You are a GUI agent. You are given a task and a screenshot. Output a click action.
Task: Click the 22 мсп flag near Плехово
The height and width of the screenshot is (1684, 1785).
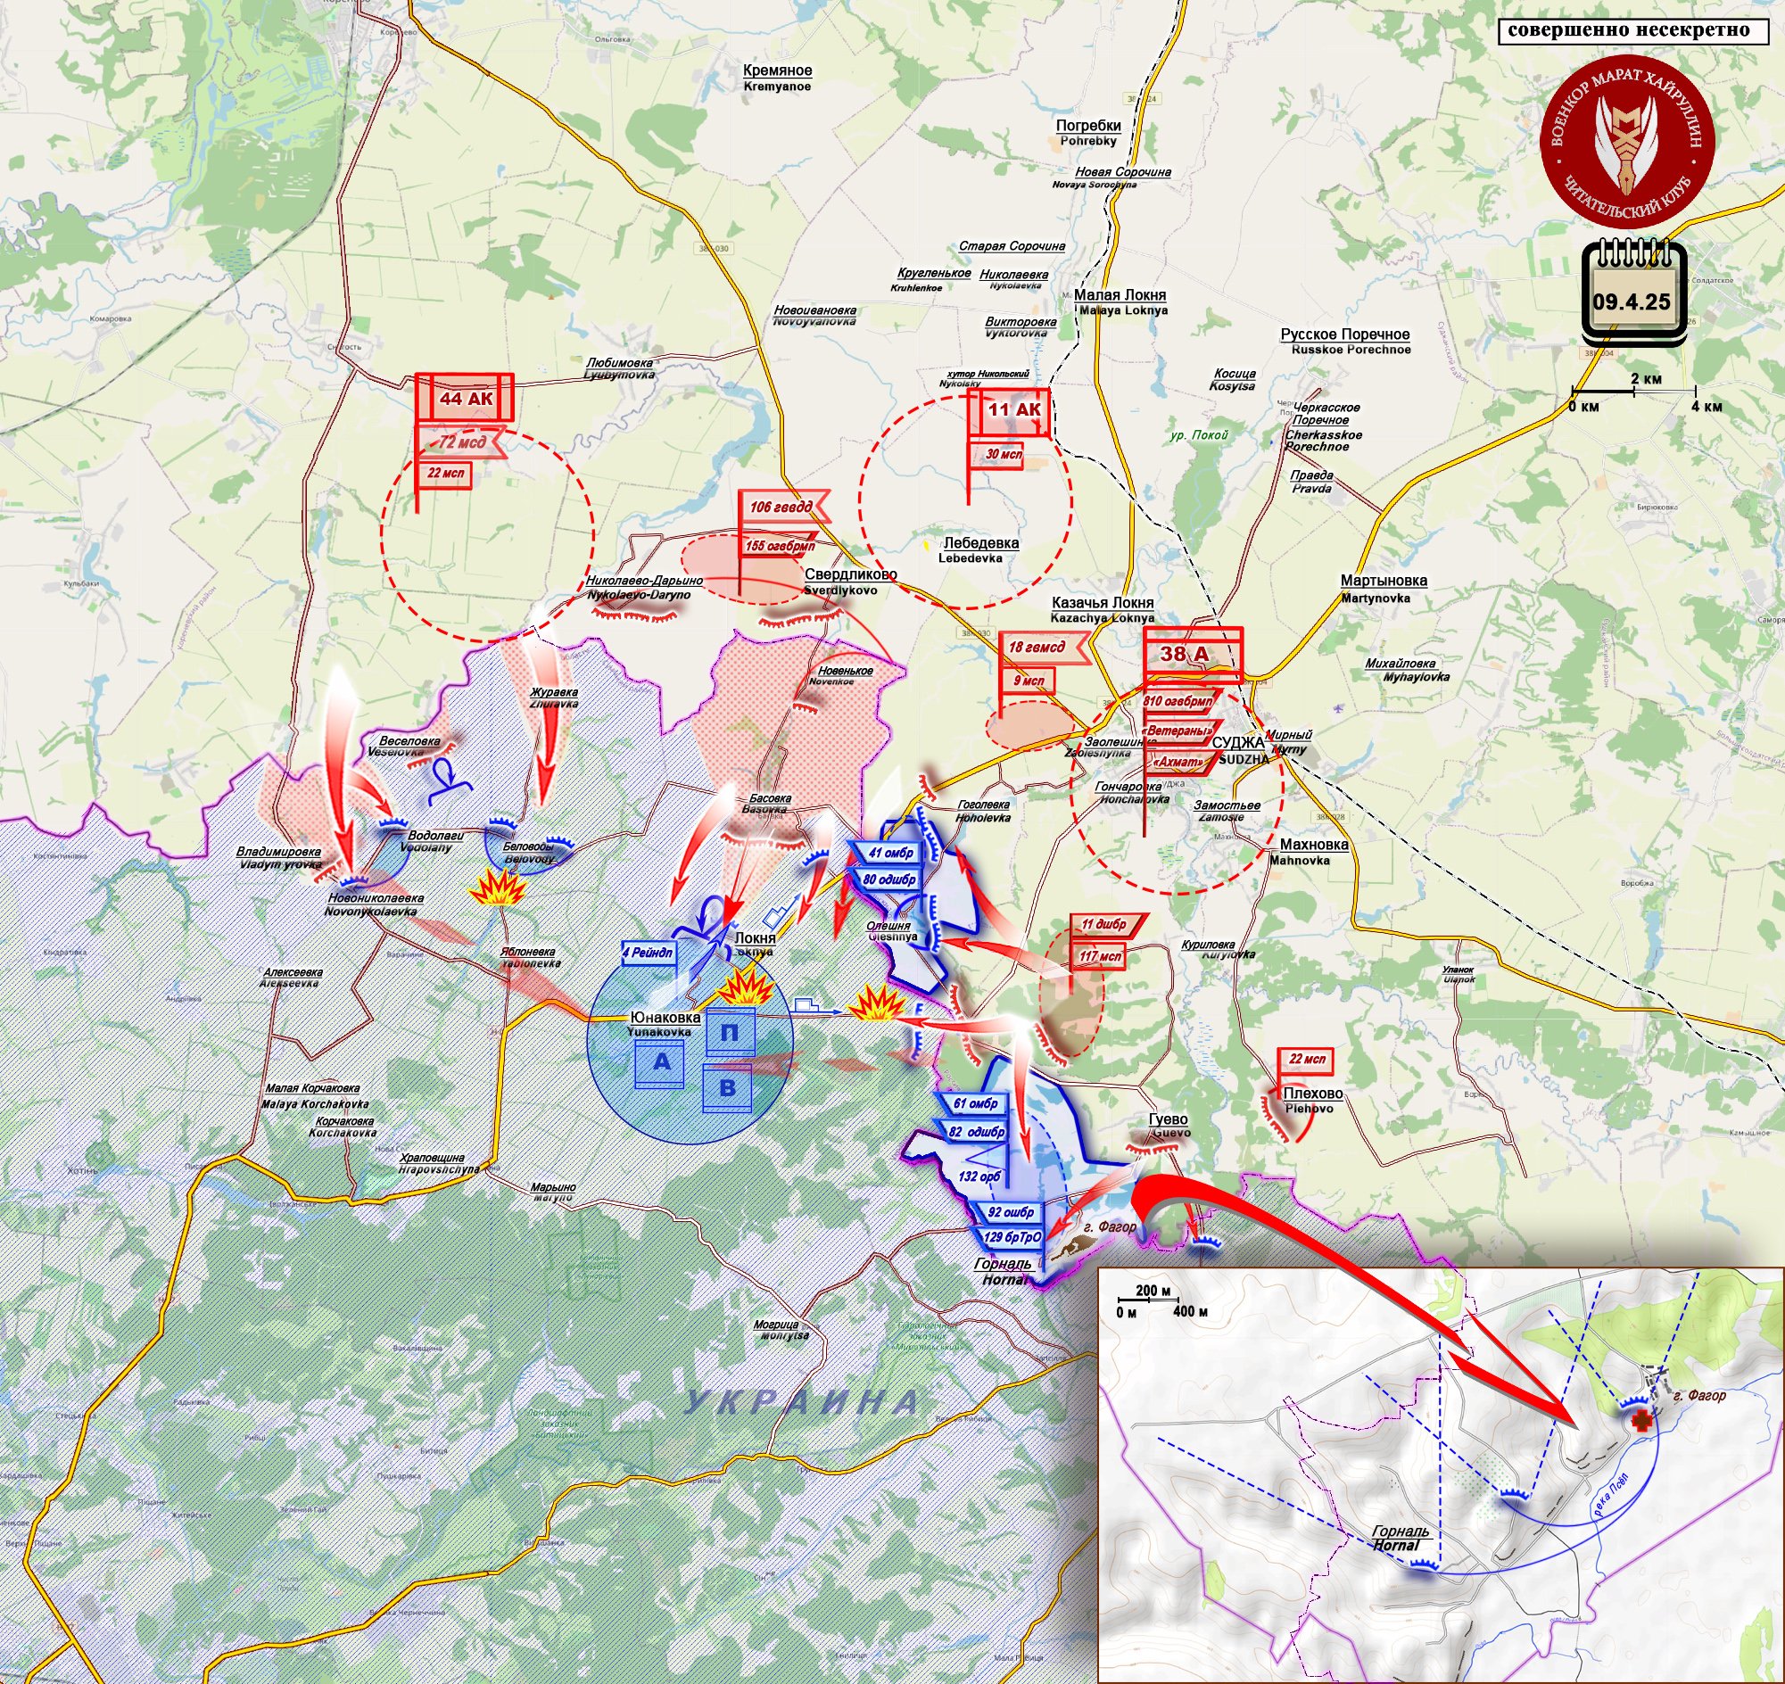[1307, 1060]
